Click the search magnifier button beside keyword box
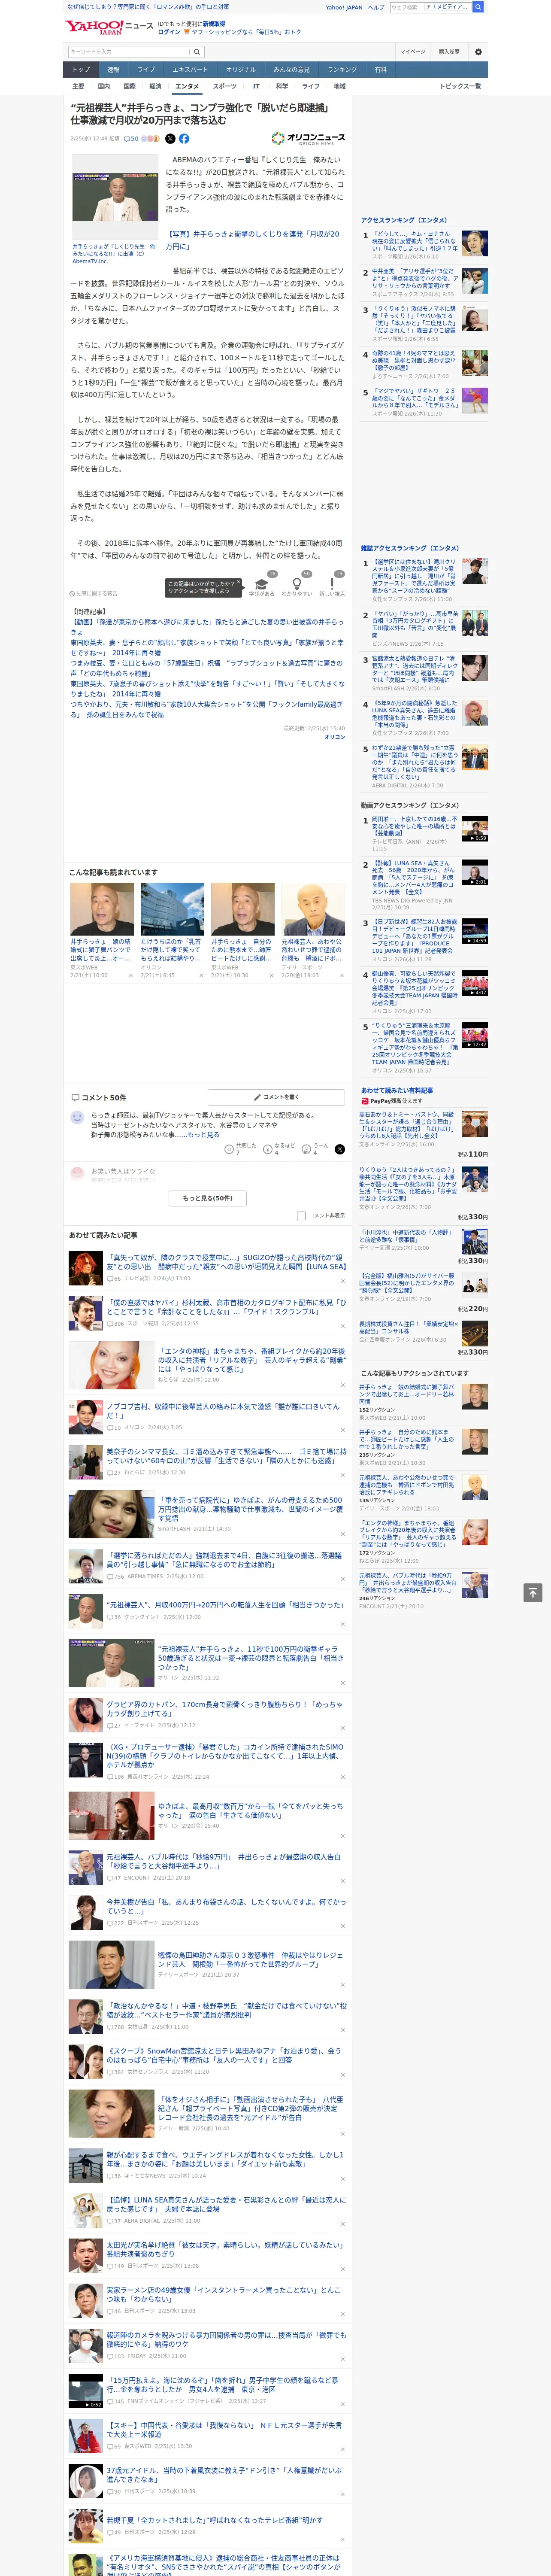Screen dimensions: 551x2576 click(197, 51)
